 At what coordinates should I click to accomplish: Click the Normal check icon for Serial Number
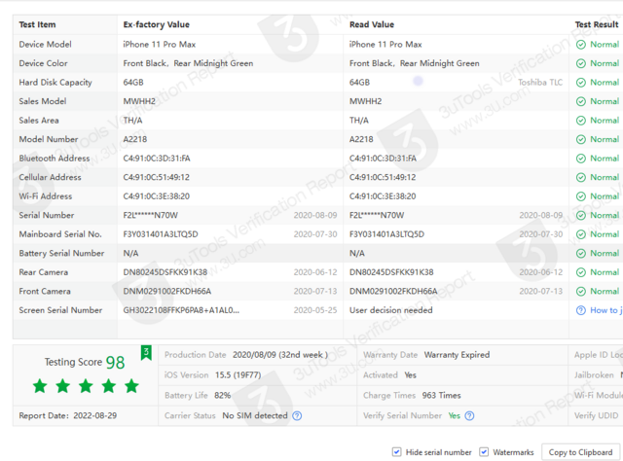point(581,216)
